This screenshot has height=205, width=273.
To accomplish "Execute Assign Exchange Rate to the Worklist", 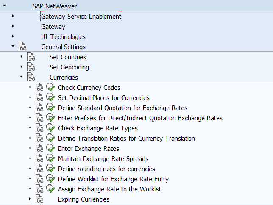I will (50, 188).
